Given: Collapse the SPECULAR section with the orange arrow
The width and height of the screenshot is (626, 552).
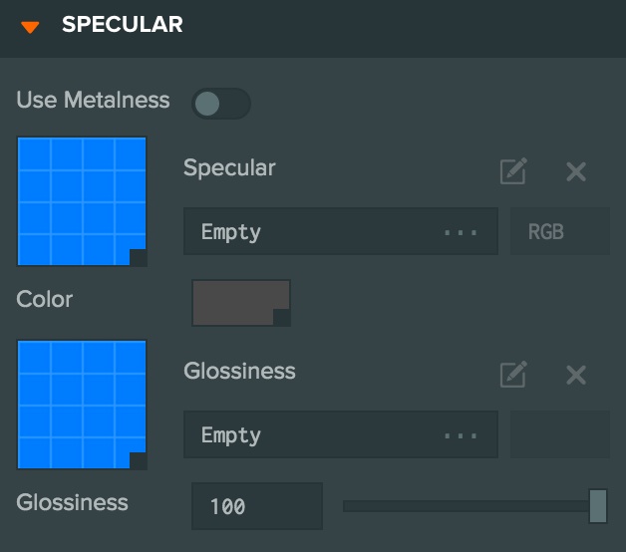Looking at the screenshot, I should pyautogui.click(x=30, y=27).
